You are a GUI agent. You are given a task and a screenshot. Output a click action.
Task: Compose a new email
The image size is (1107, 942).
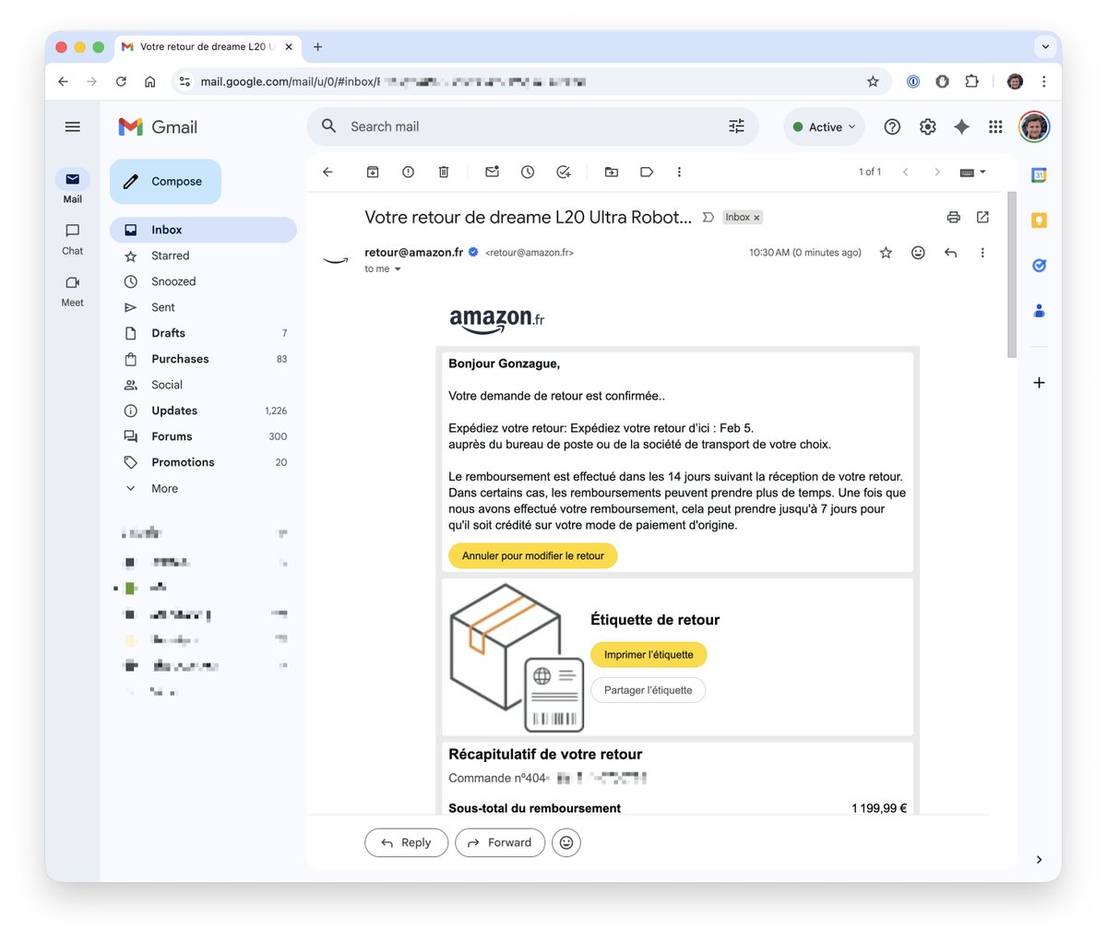click(165, 182)
